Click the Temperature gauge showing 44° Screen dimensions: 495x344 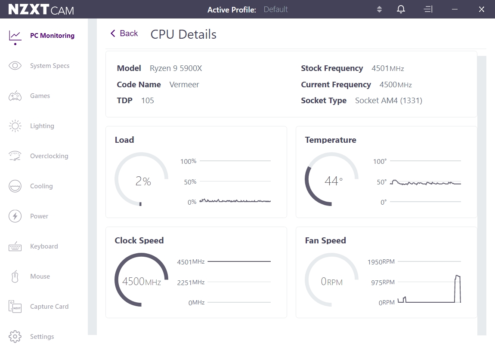pyautogui.click(x=332, y=179)
